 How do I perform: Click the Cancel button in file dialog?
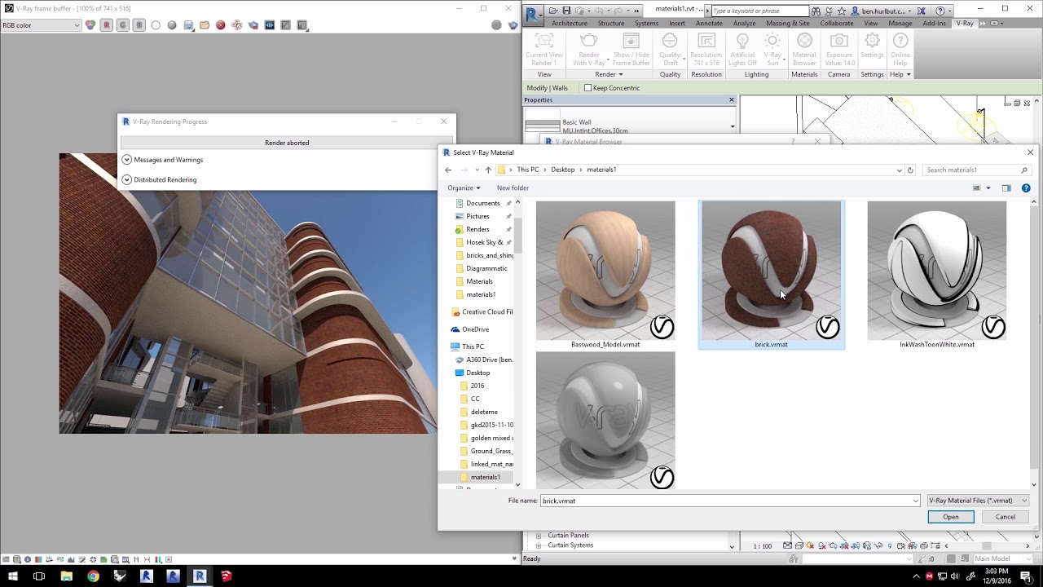(1006, 517)
